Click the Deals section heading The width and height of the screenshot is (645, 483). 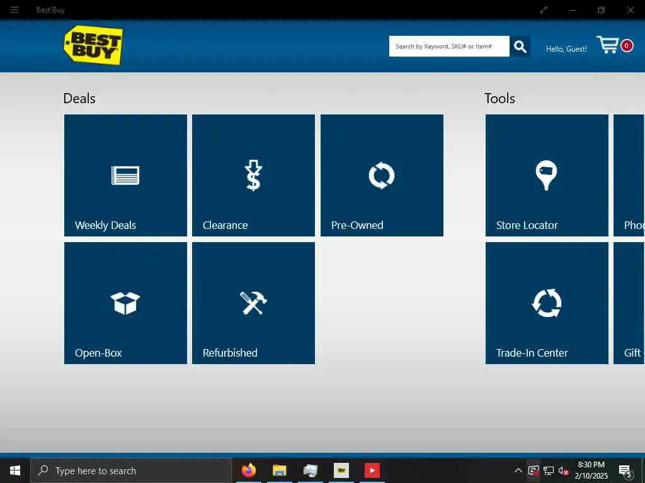79,99
